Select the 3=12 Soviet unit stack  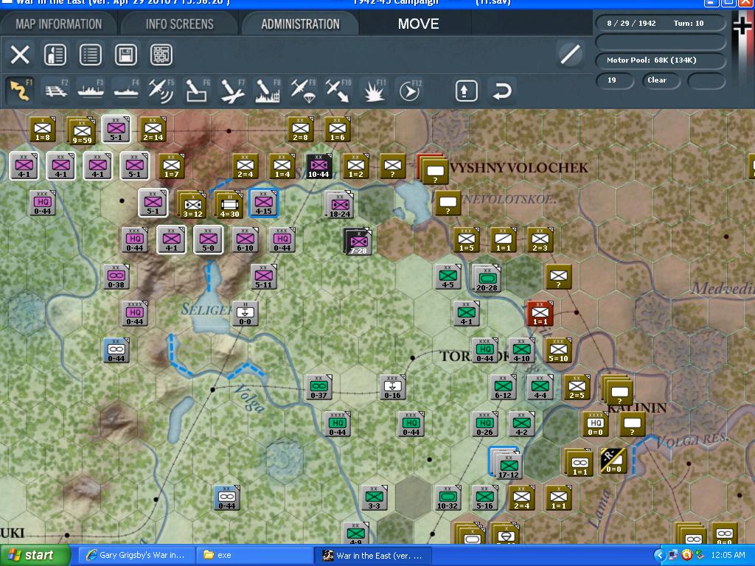(x=192, y=205)
